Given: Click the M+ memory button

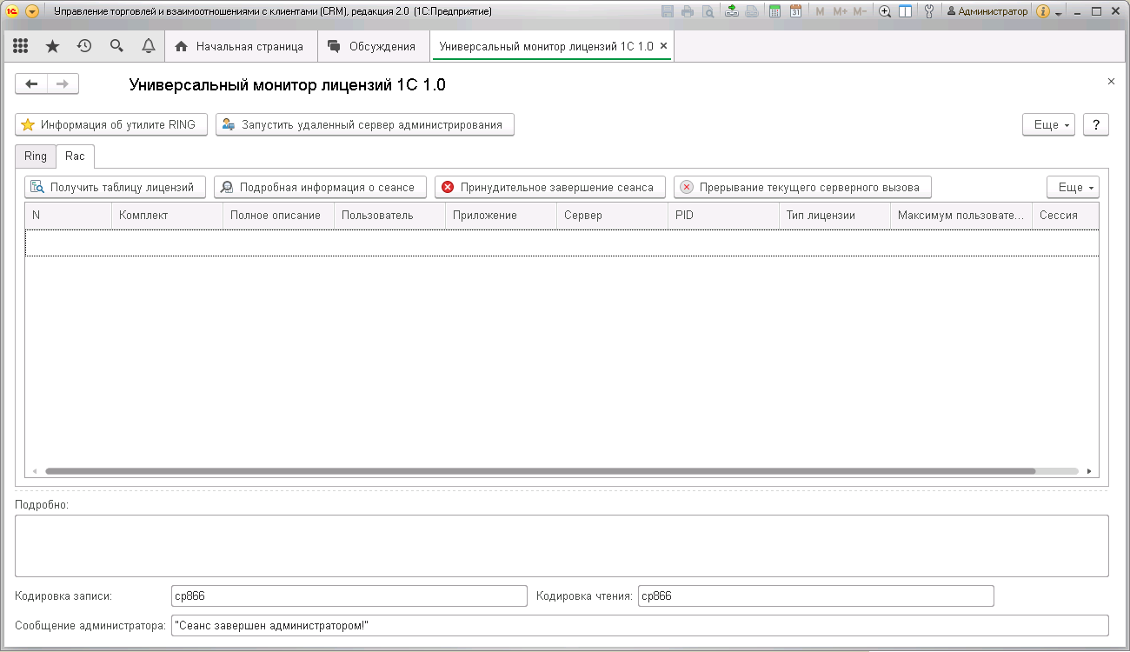Looking at the screenshot, I should click(840, 11).
